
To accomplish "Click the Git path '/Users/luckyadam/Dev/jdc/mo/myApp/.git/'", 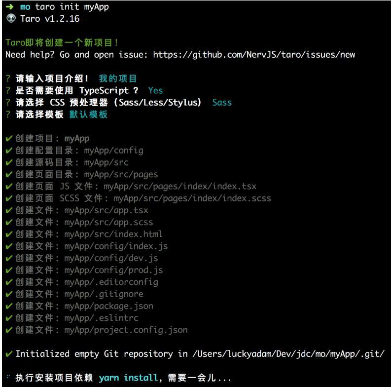I will coord(288,354).
